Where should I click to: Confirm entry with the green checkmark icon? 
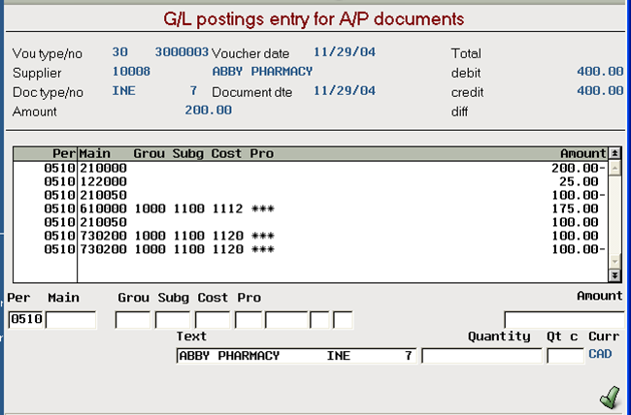pyautogui.click(x=611, y=397)
